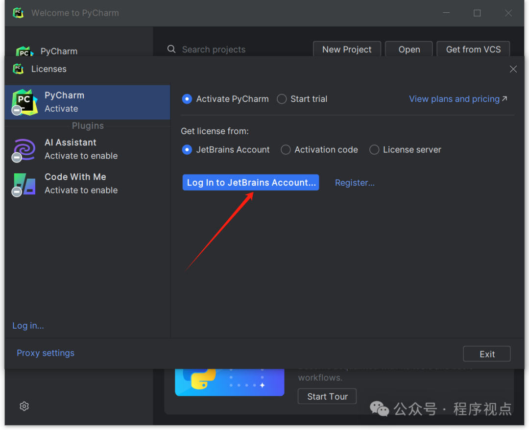529x430 pixels.
Task: Click the PyCharm logo in Welcome sidebar
Action: tap(24, 51)
